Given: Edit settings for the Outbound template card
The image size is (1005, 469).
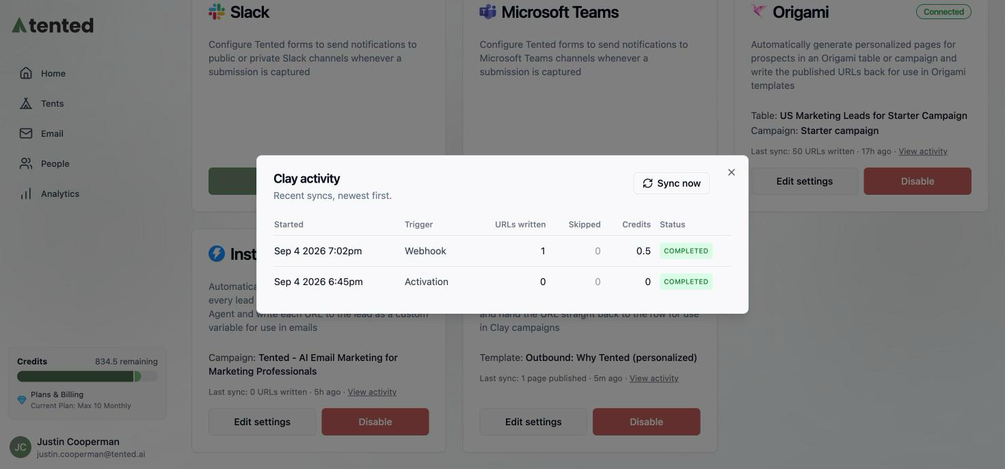Looking at the screenshot, I should (533, 422).
